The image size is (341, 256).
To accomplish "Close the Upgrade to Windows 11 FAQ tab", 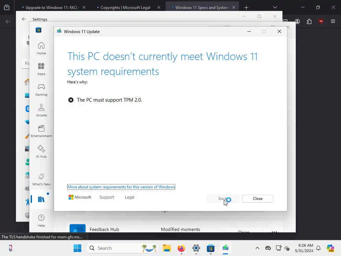I will [84, 7].
